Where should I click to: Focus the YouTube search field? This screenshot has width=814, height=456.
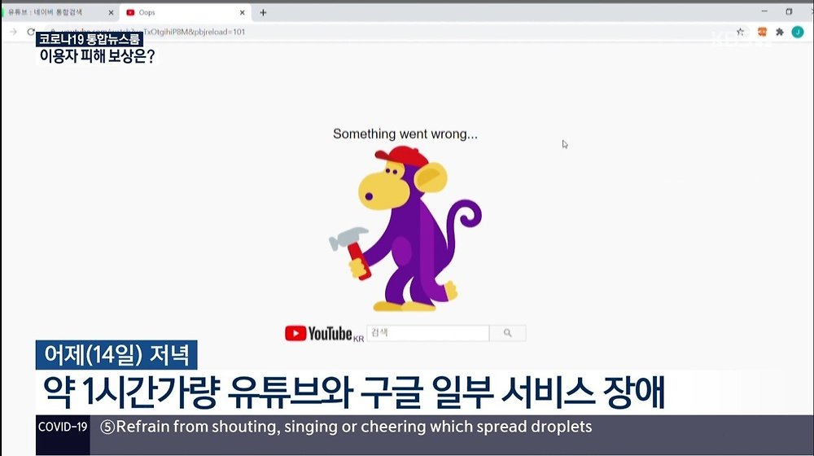pyautogui.click(x=428, y=333)
